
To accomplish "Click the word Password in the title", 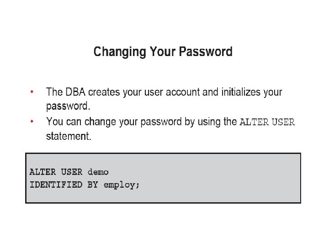I will [206, 51].
